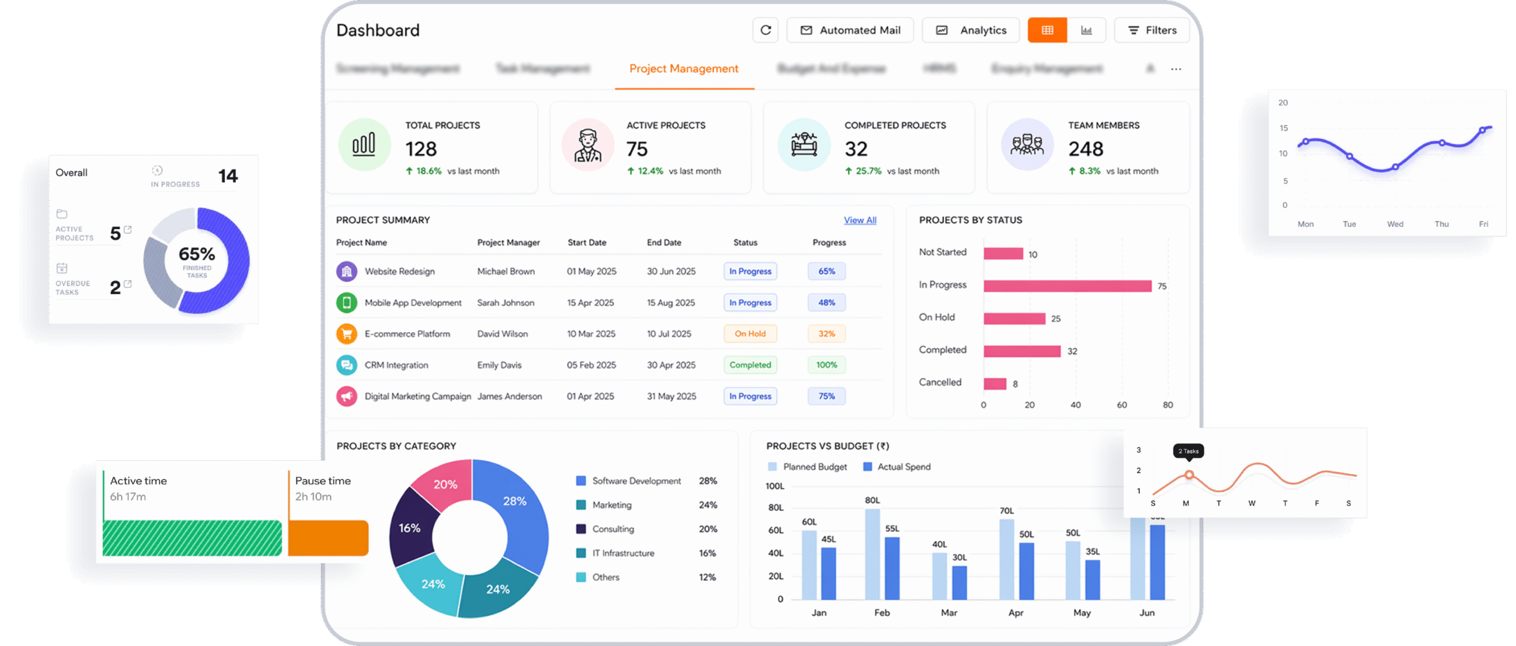Click the Project Name column header

point(361,243)
